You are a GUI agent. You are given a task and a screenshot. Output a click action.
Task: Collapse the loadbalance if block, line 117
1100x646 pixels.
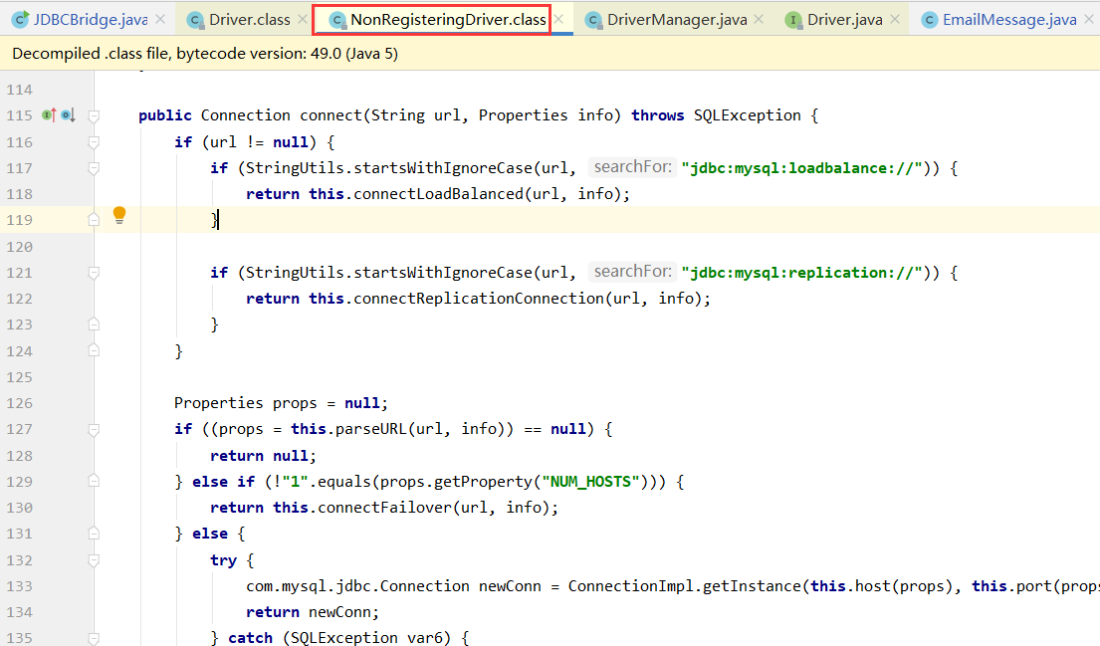(94, 168)
